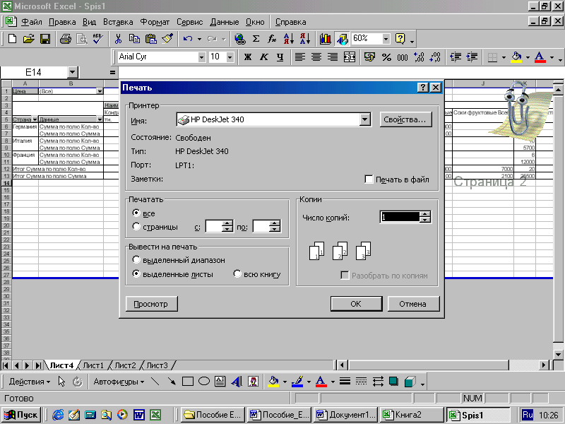Switch to Книга2 taskbar button
The width and height of the screenshot is (565, 424).
(x=412, y=415)
